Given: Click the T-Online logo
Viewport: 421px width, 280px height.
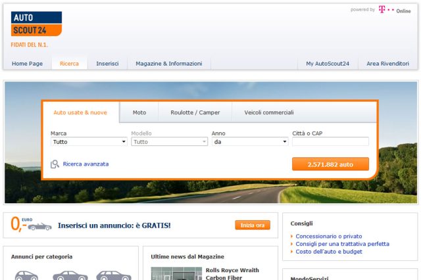Looking at the screenshot, I should point(395,10).
